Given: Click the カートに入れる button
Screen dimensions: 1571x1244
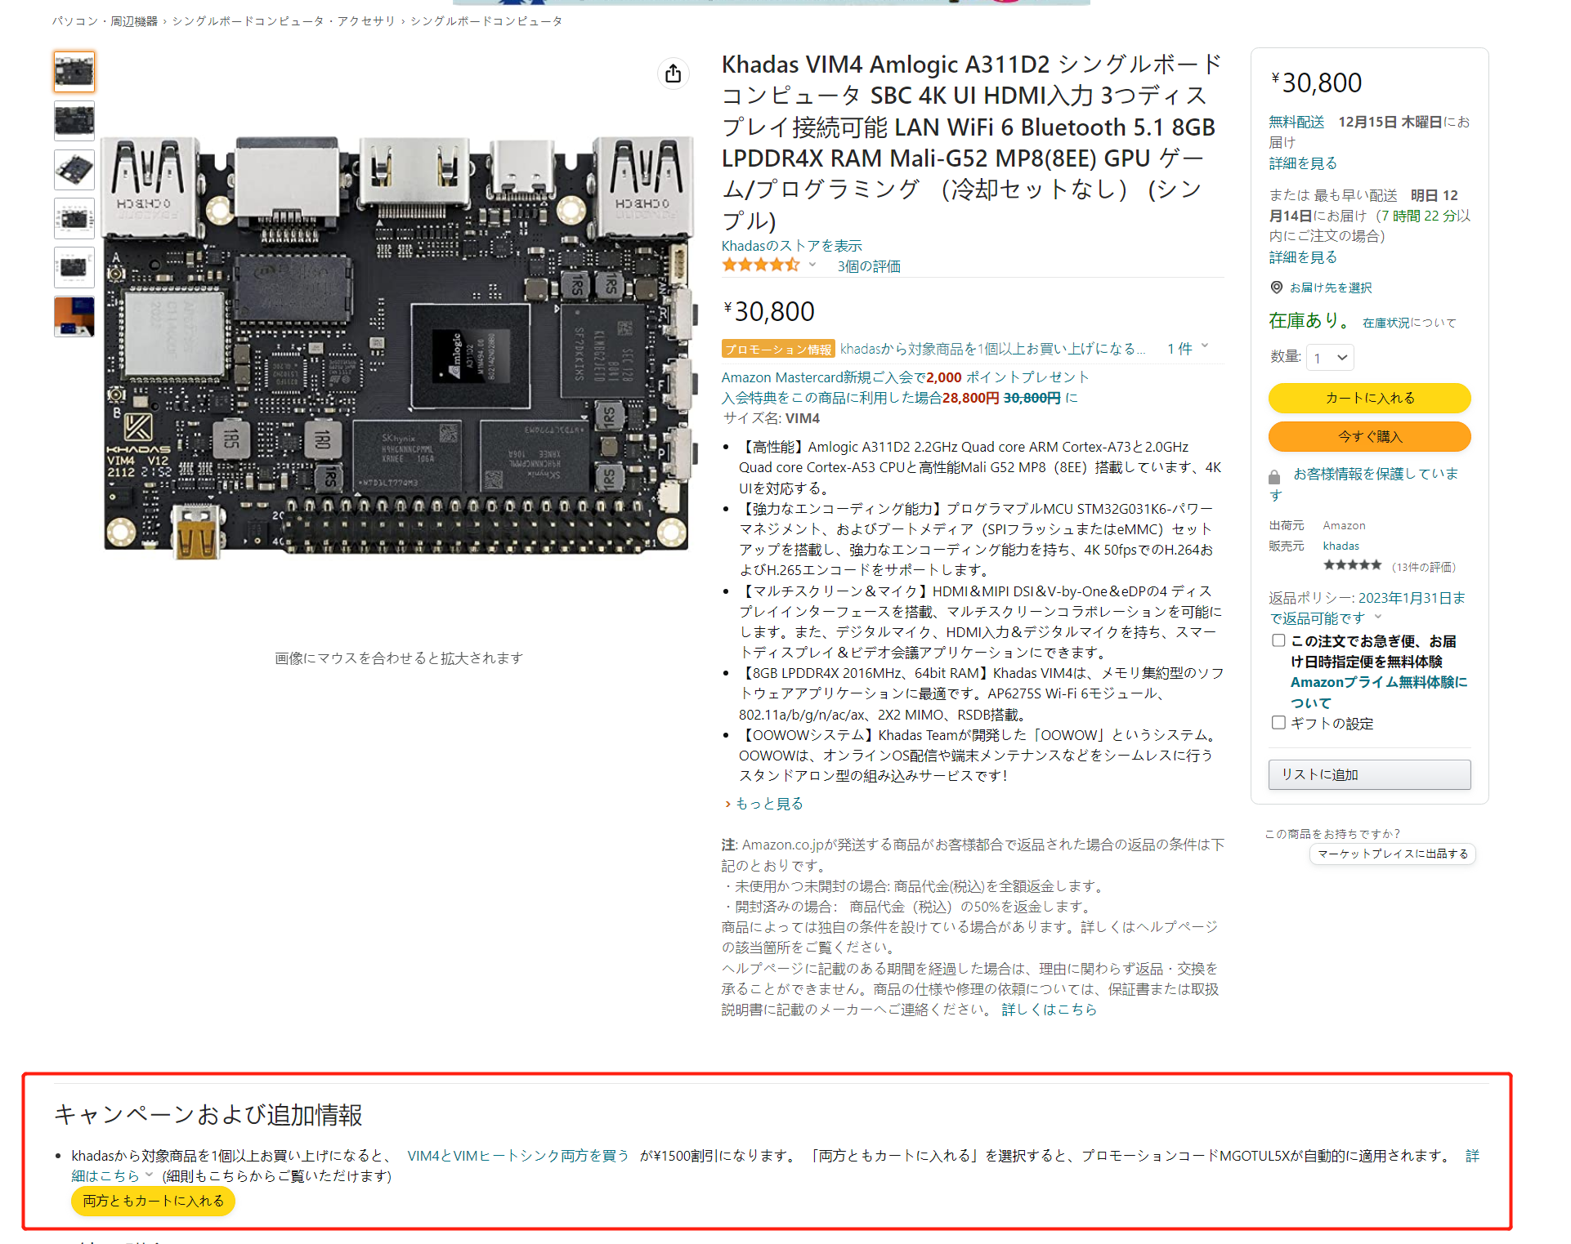Looking at the screenshot, I should tap(1370, 398).
